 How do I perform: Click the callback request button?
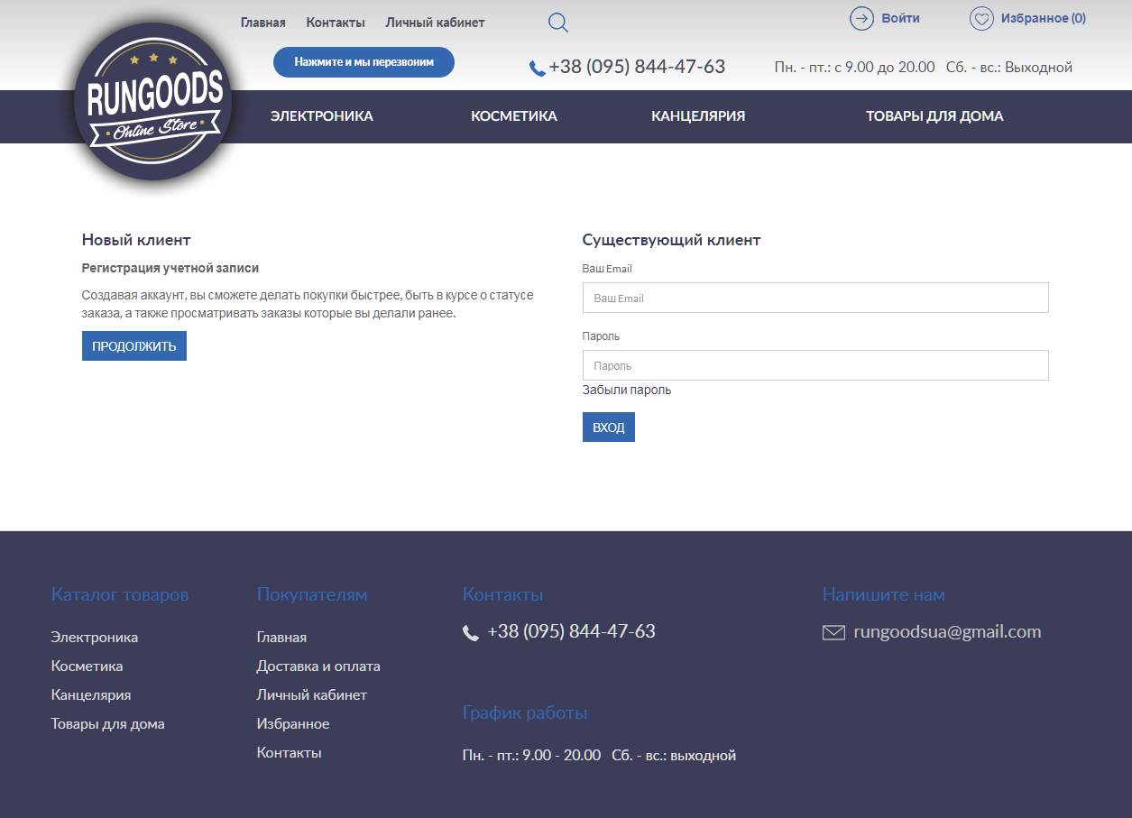[364, 62]
